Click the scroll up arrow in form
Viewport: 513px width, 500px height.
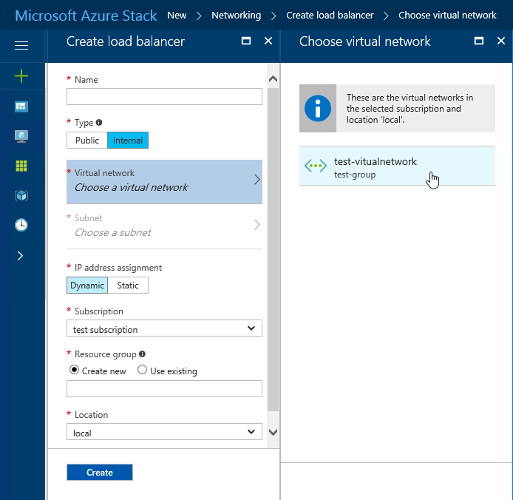(x=273, y=79)
